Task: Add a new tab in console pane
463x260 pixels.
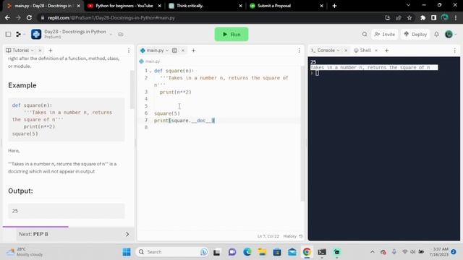Action: click(x=386, y=51)
